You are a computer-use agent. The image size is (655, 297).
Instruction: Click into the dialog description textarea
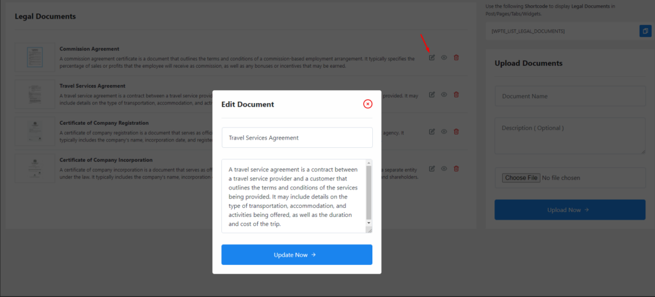point(294,196)
